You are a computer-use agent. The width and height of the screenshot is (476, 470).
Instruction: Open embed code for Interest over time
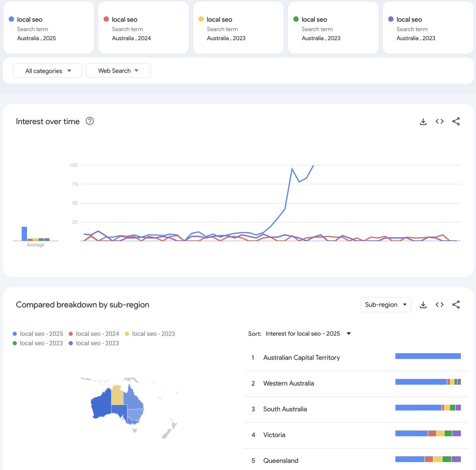[440, 121]
